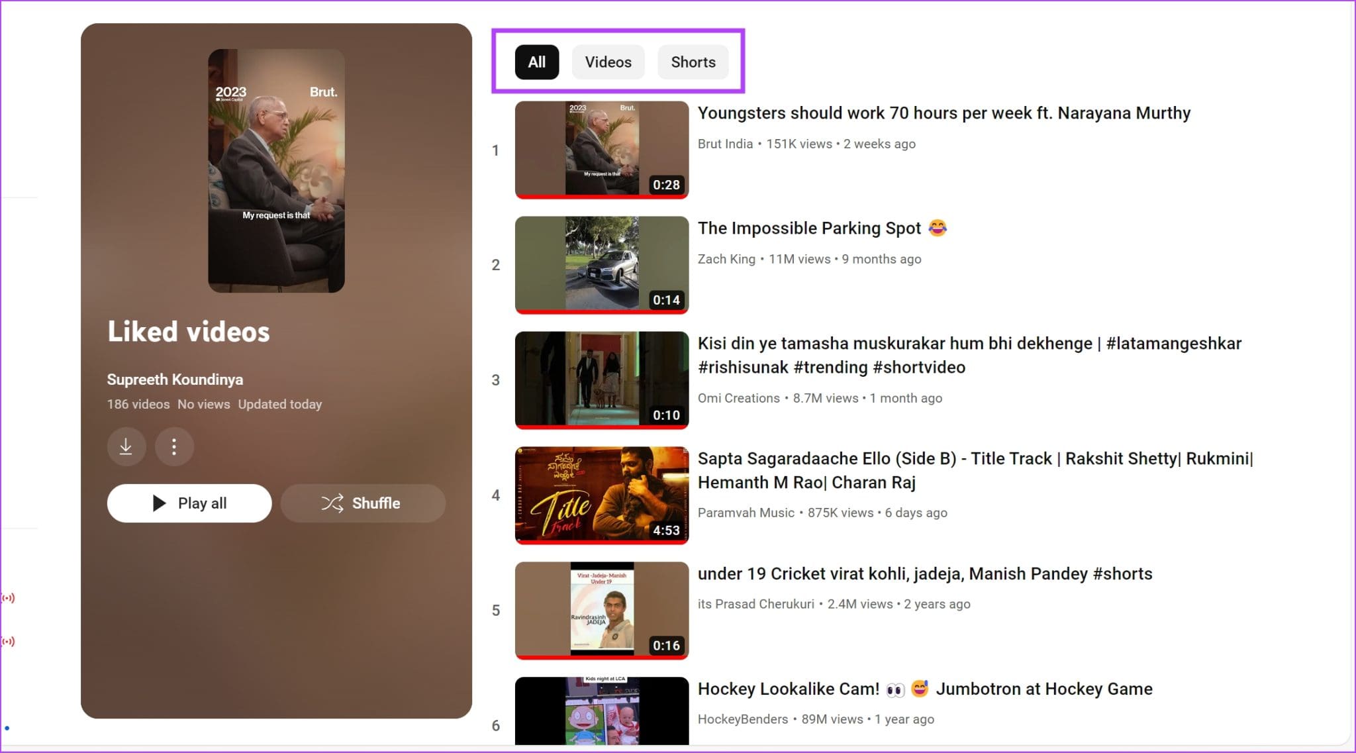1356x753 pixels.
Task: Switch to the Shorts filter chip
Action: pos(693,62)
